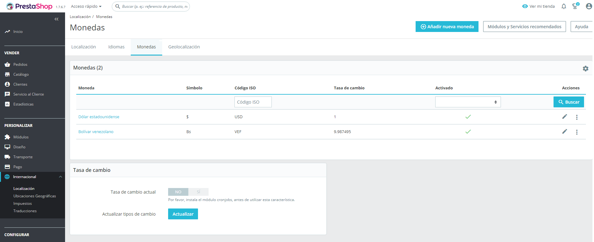
Task: Click the VEF ISO code cell
Action: click(238, 132)
